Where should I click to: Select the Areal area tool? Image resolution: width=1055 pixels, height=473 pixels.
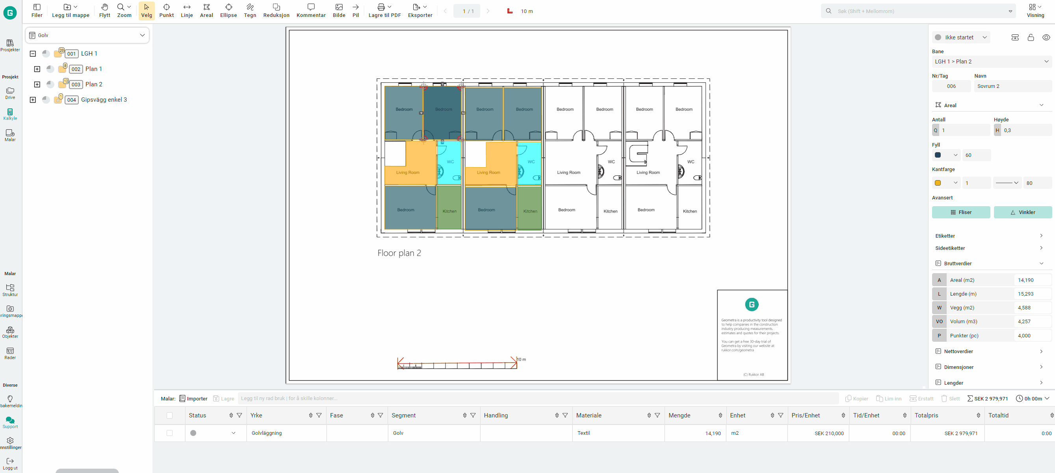pyautogui.click(x=206, y=11)
